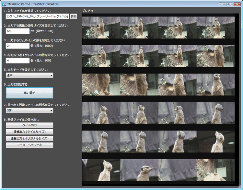This screenshot has height=190, width=243.
Task: Click the TMPGEnc app icon in title bar
Action: [4, 4]
